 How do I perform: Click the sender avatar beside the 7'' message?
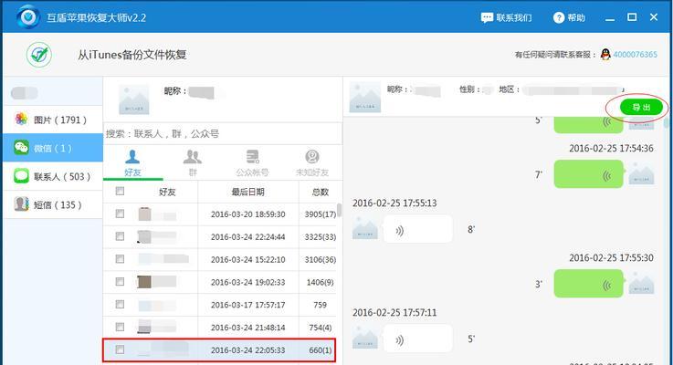(x=641, y=172)
